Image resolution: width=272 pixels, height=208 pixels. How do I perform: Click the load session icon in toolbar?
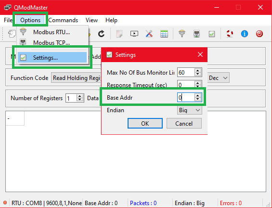[12, 34]
